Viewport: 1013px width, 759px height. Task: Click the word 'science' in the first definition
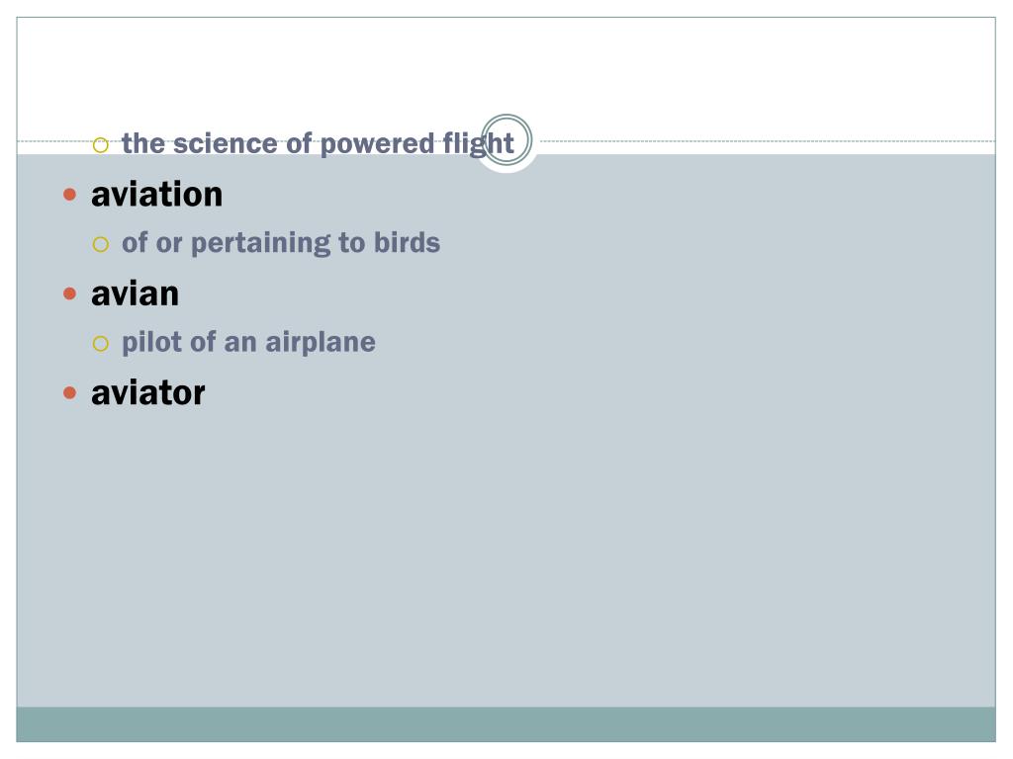click(226, 143)
